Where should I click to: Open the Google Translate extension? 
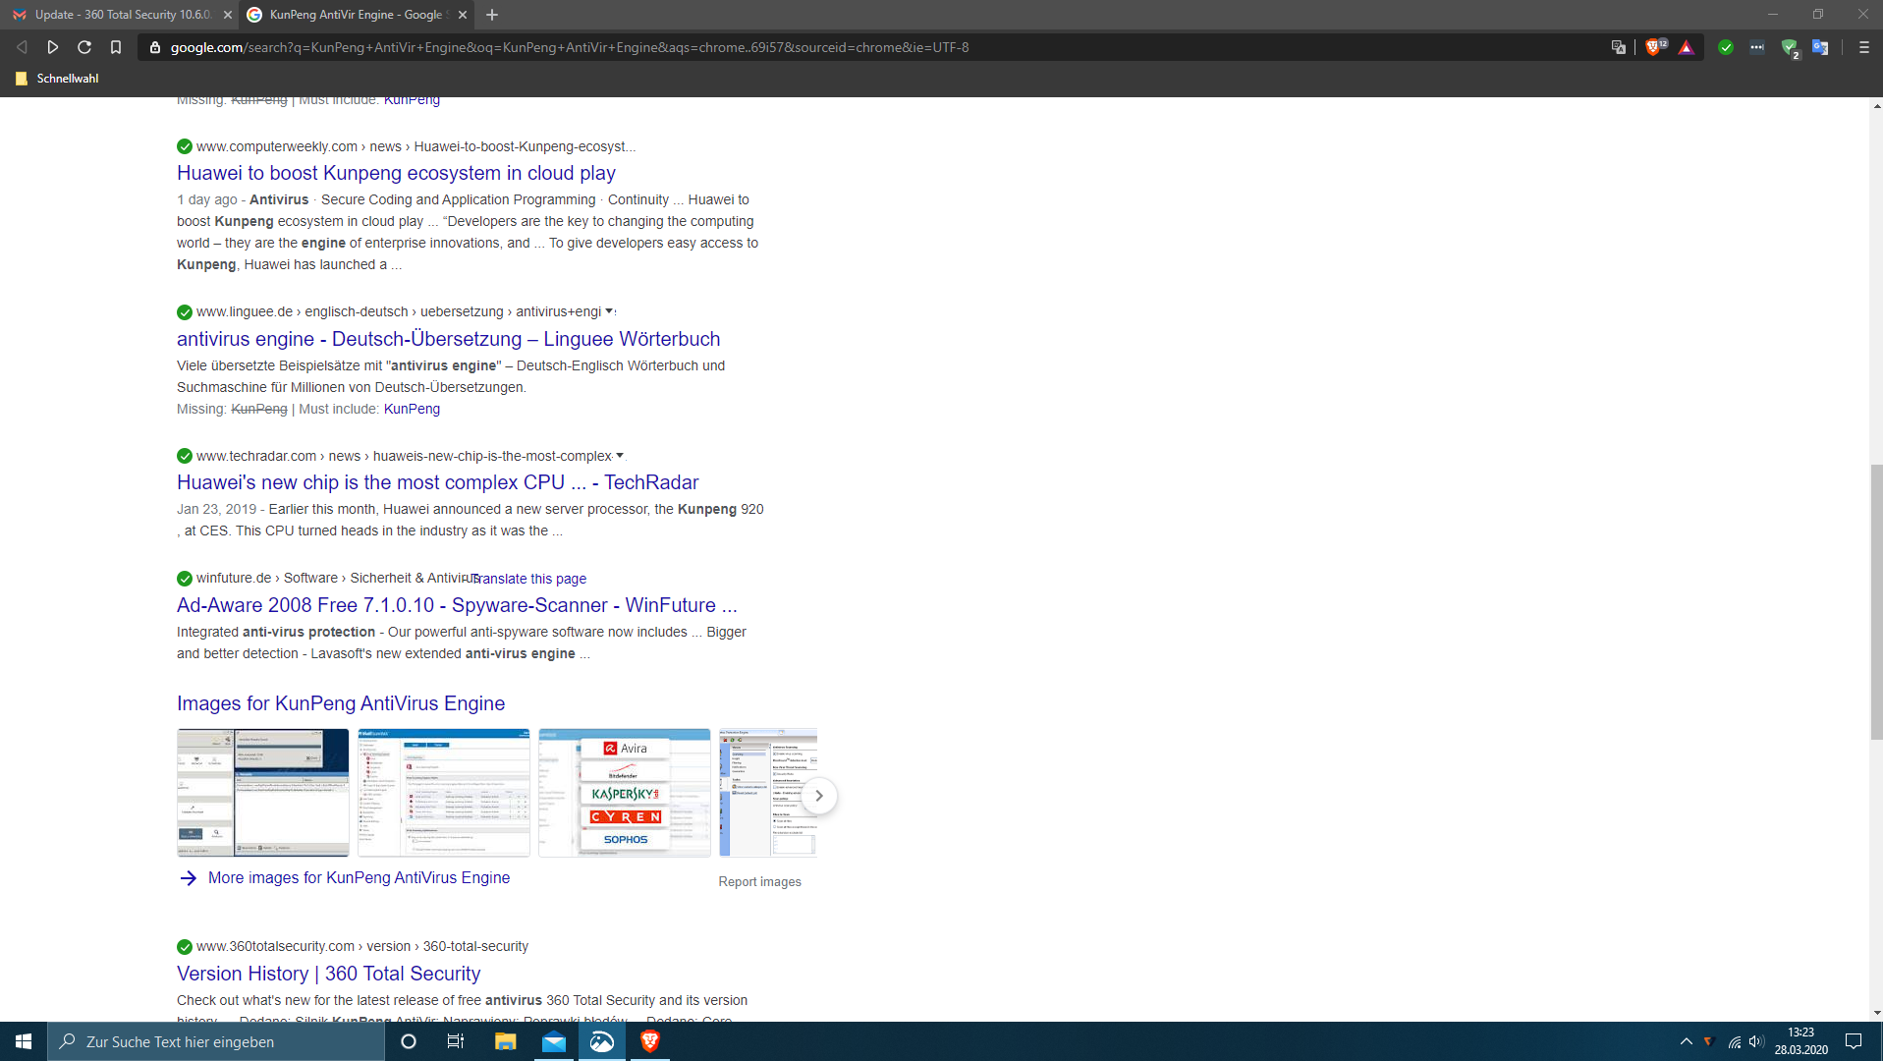1820,47
